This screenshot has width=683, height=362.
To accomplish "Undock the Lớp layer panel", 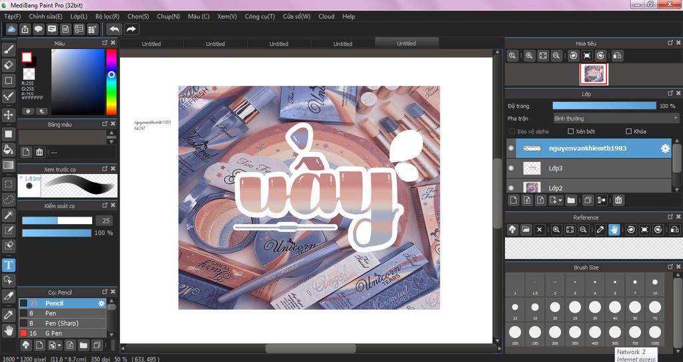I will pyautogui.click(x=670, y=93).
